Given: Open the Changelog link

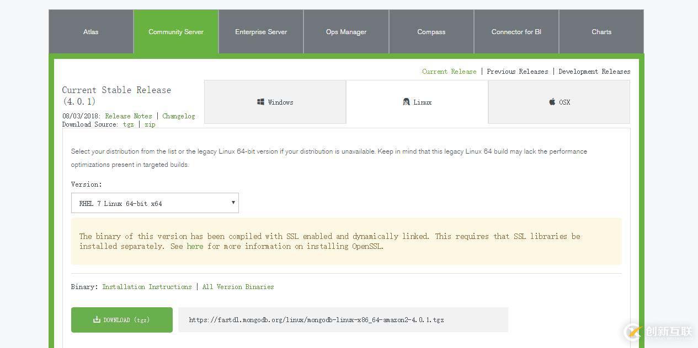Looking at the screenshot, I should (x=179, y=116).
